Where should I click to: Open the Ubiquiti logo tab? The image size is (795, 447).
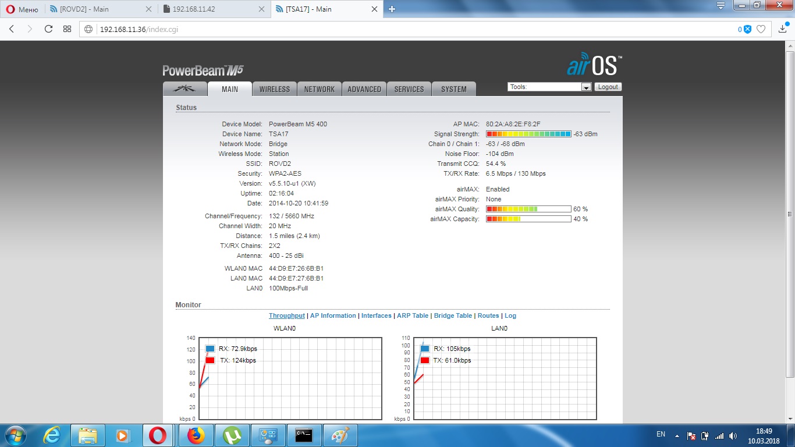tap(185, 89)
